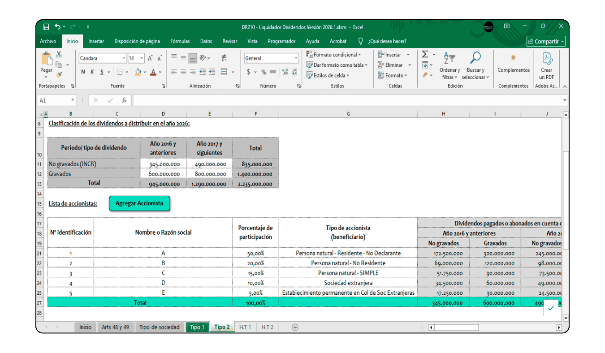Toggle bold formatting with the N button
The width and height of the screenshot is (605, 353).
click(83, 72)
